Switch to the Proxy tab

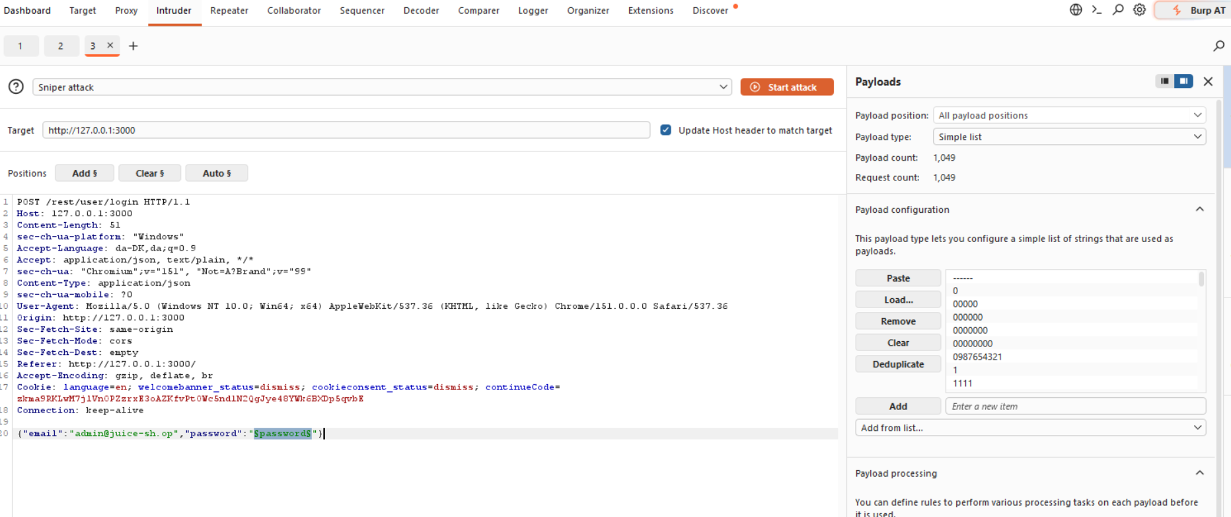pos(126,11)
